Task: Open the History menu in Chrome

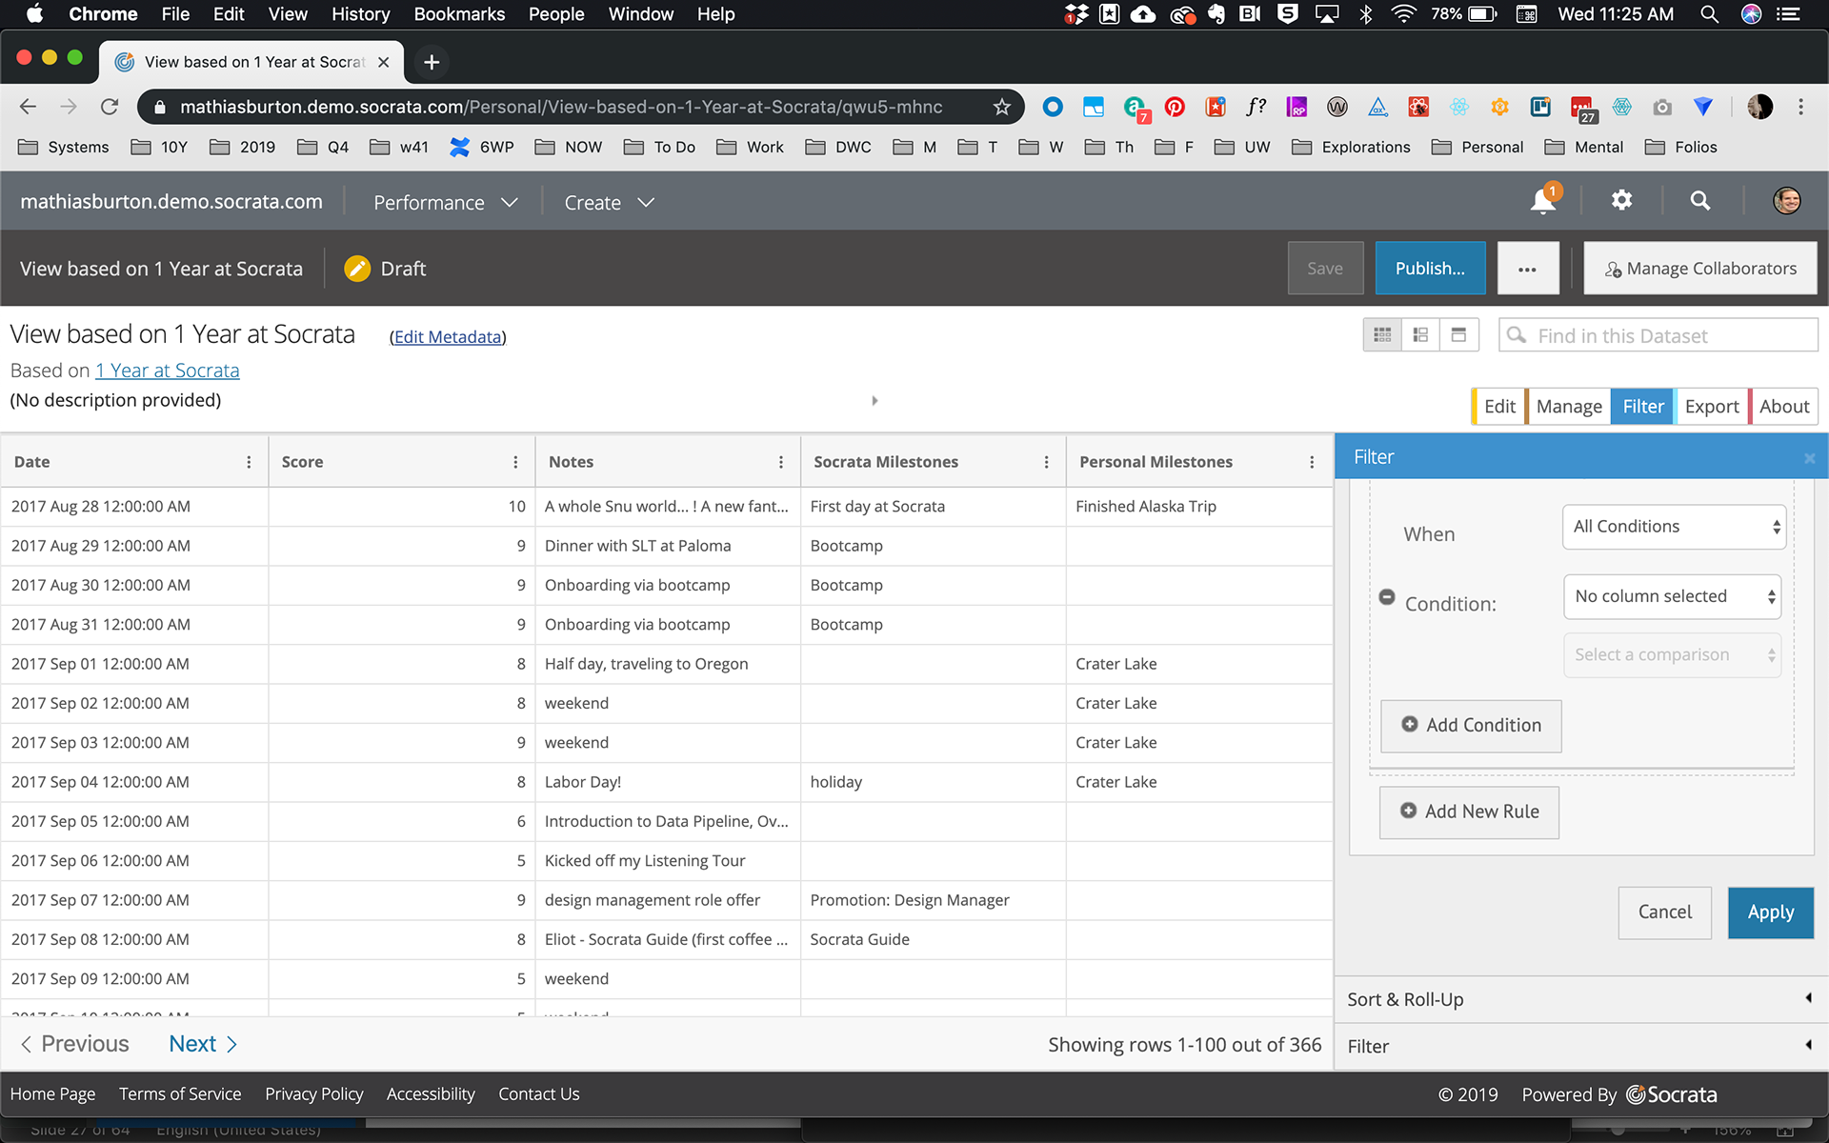Action: 360,14
